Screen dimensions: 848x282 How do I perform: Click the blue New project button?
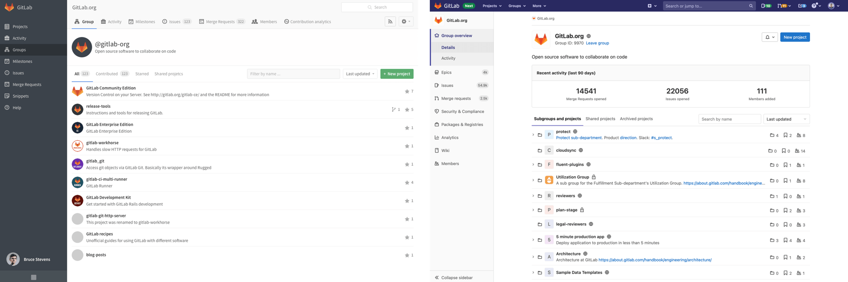(x=795, y=37)
